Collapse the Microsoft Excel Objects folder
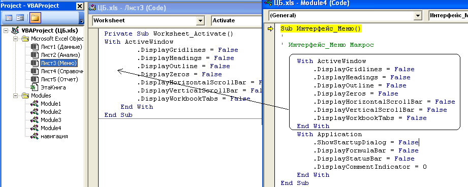This screenshot has width=468, height=187. (15, 39)
